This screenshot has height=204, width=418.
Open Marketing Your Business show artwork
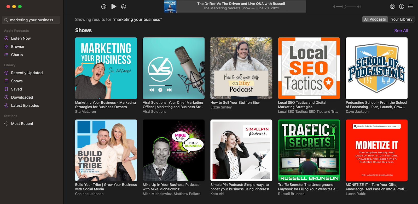tap(106, 68)
